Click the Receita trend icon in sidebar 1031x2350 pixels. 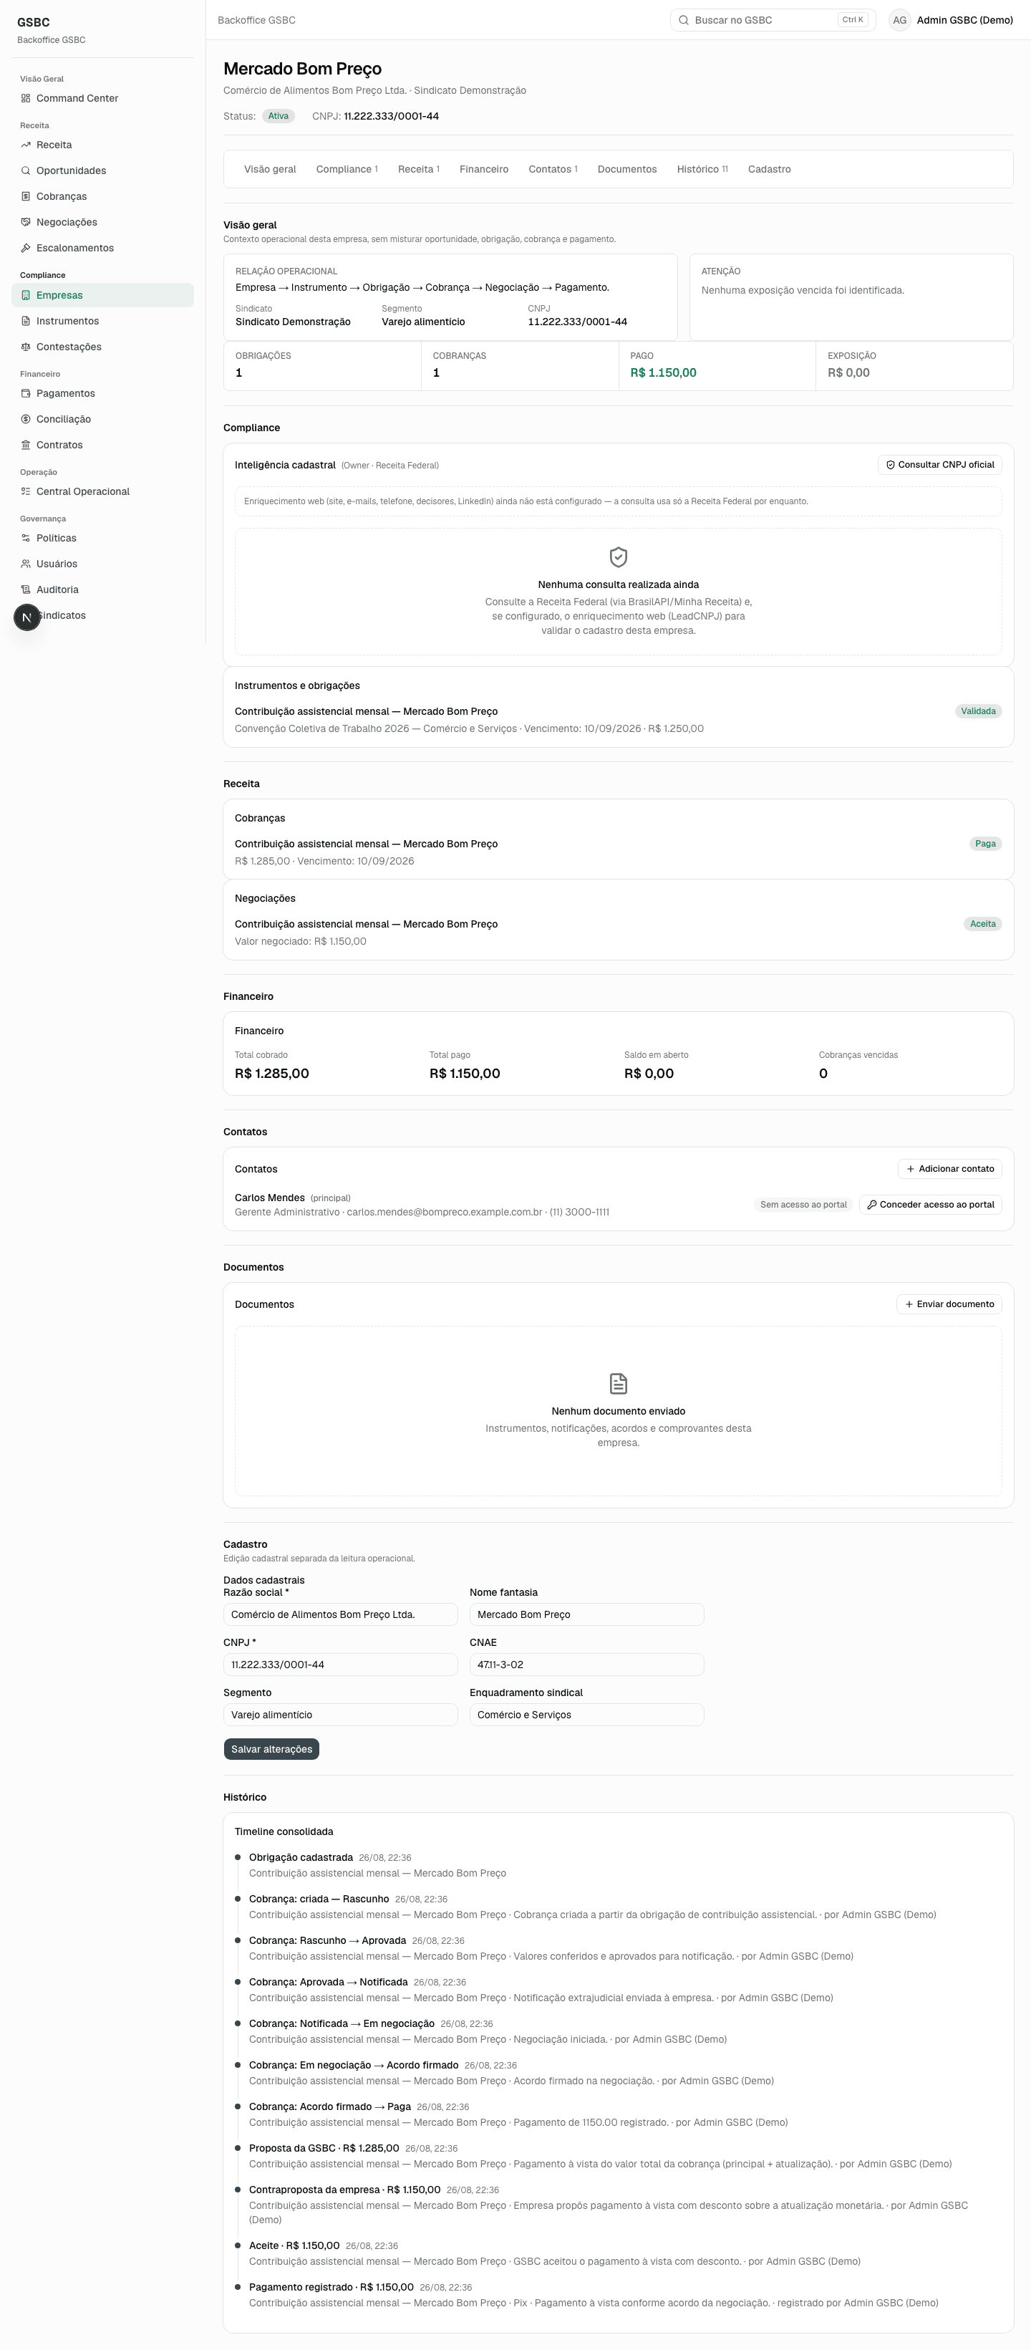pos(26,145)
